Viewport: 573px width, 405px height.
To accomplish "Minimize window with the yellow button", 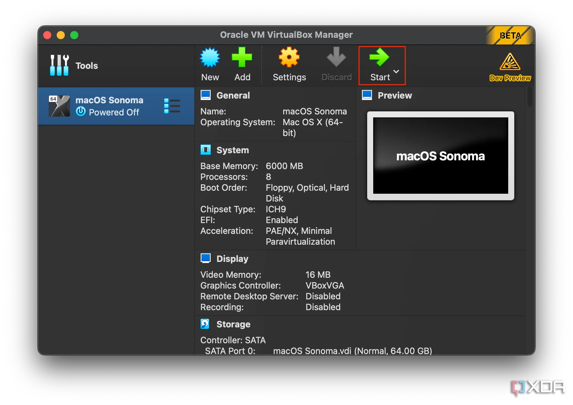I will [61, 35].
